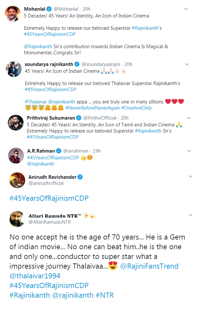Click the #Thalaivar hashtag in soundarya's tweet
This screenshot has height=310, width=202.
pos(37,101)
